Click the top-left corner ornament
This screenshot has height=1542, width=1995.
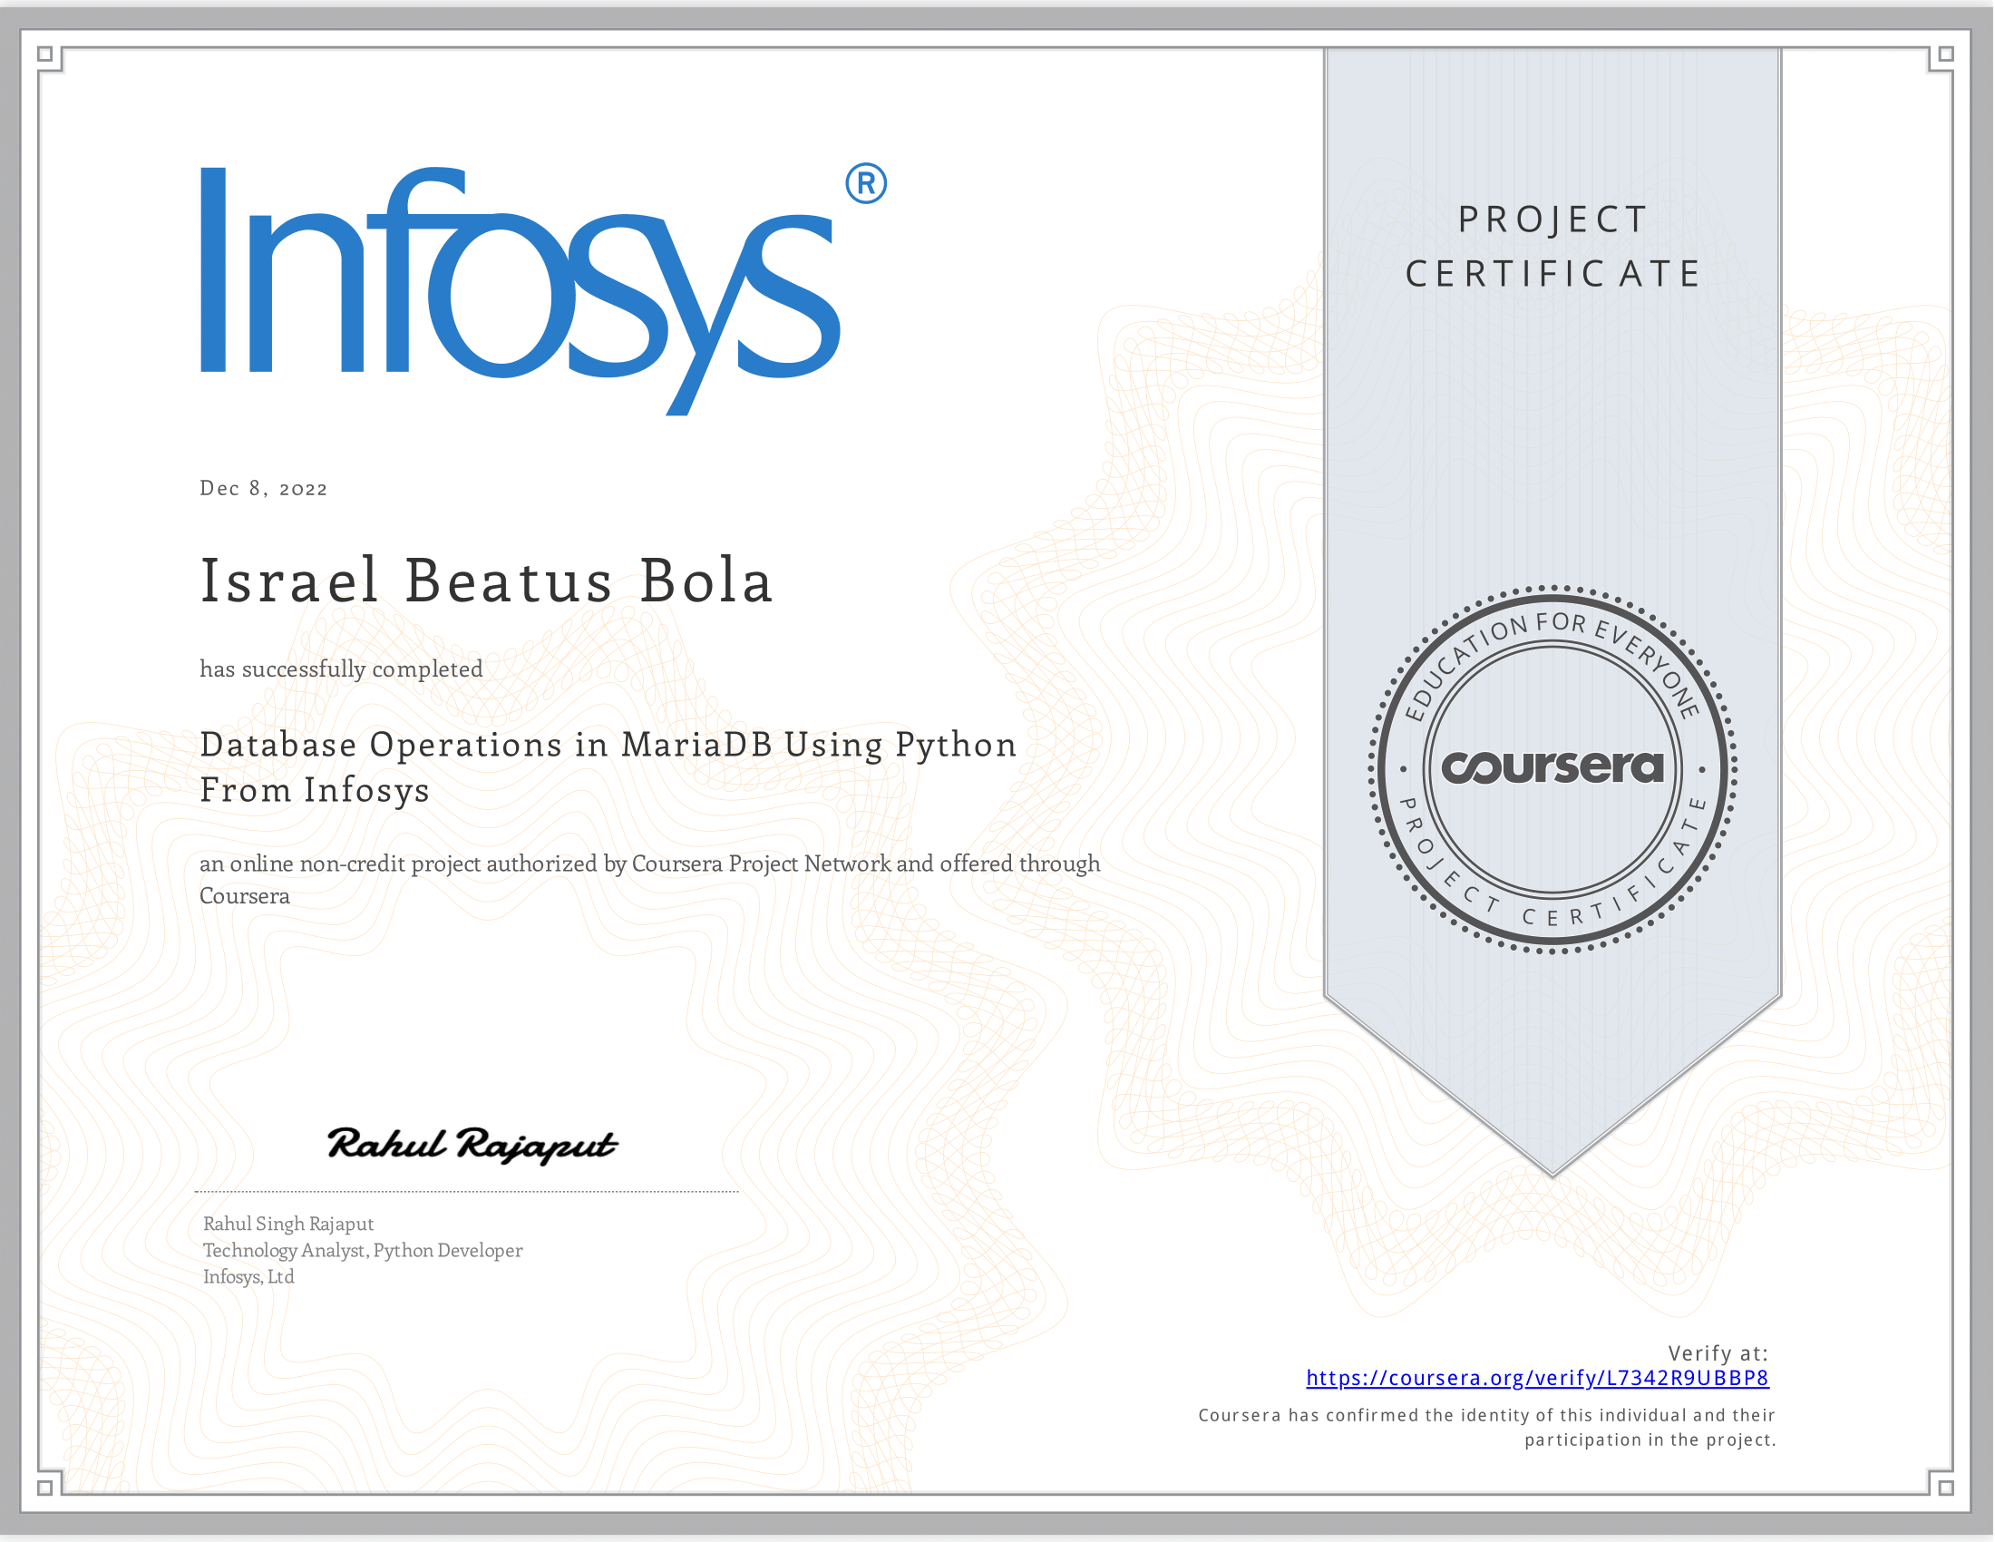[49, 57]
